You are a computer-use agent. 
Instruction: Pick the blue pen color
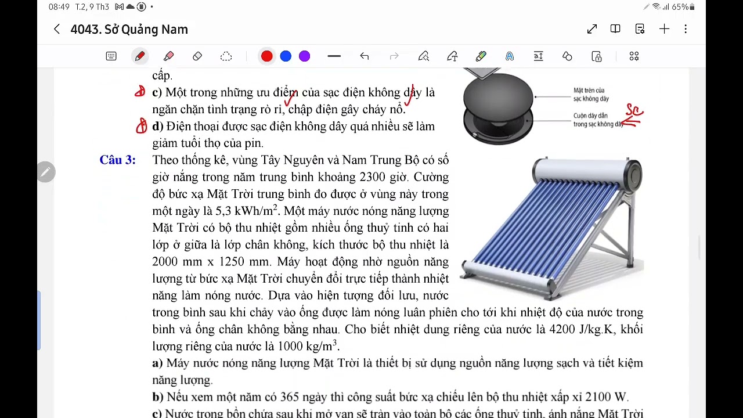click(x=286, y=56)
